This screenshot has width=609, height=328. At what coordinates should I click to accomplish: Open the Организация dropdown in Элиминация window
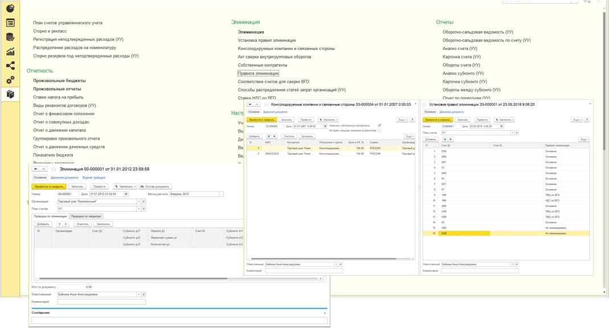[x=138, y=202]
